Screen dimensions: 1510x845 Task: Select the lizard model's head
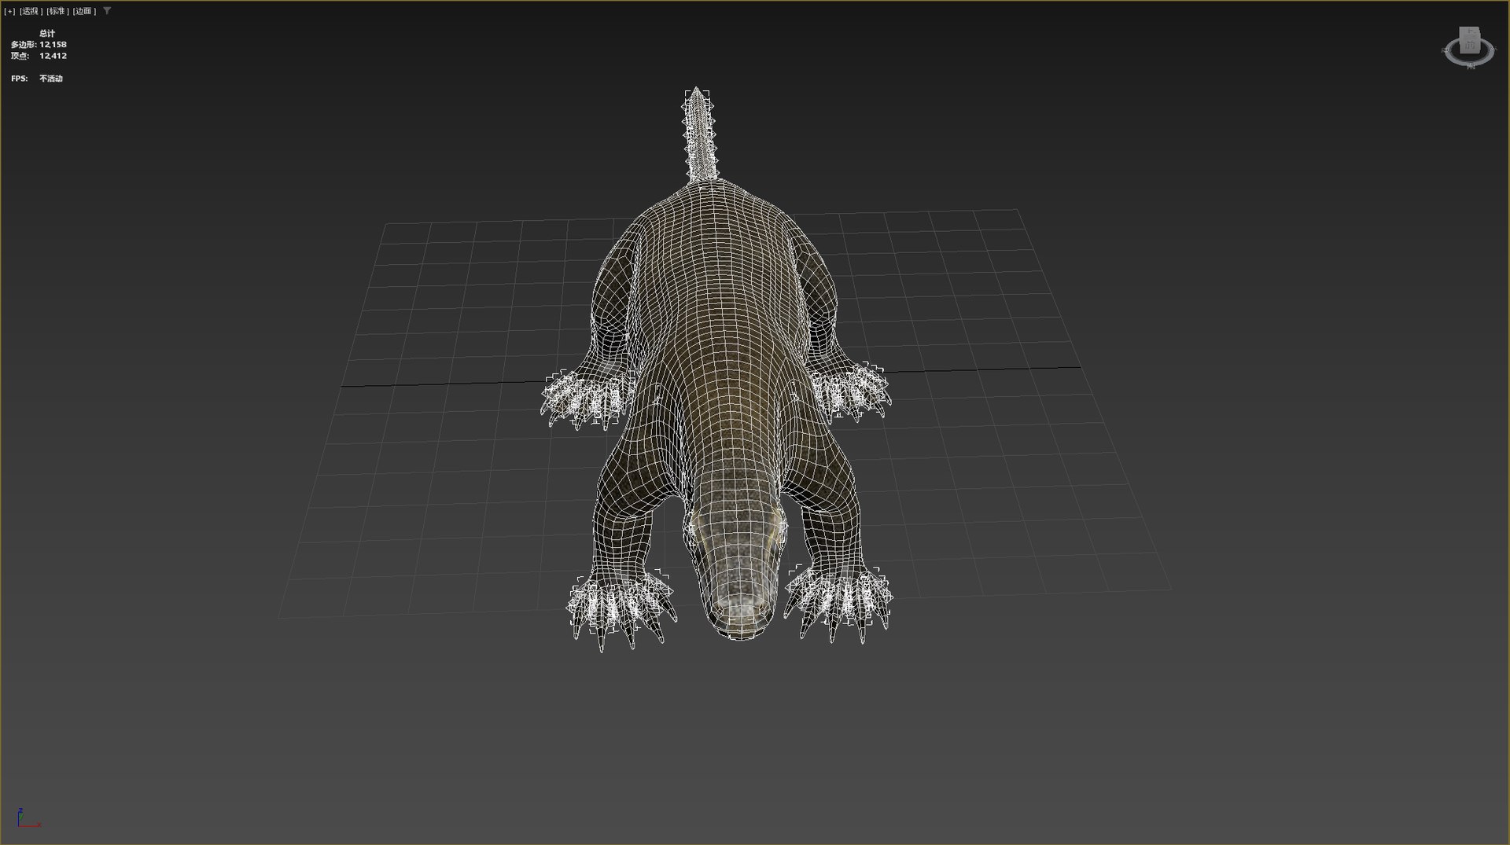pos(738,574)
